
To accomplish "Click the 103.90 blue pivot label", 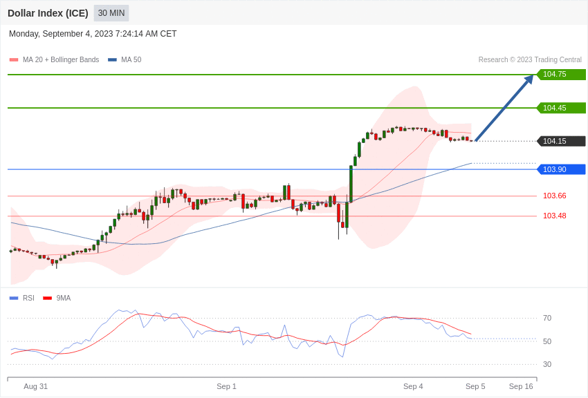I will coord(561,169).
